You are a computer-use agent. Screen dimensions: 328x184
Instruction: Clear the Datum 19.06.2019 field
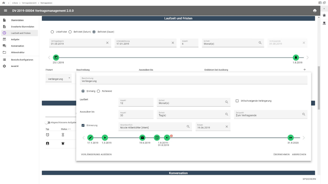click(x=227, y=127)
